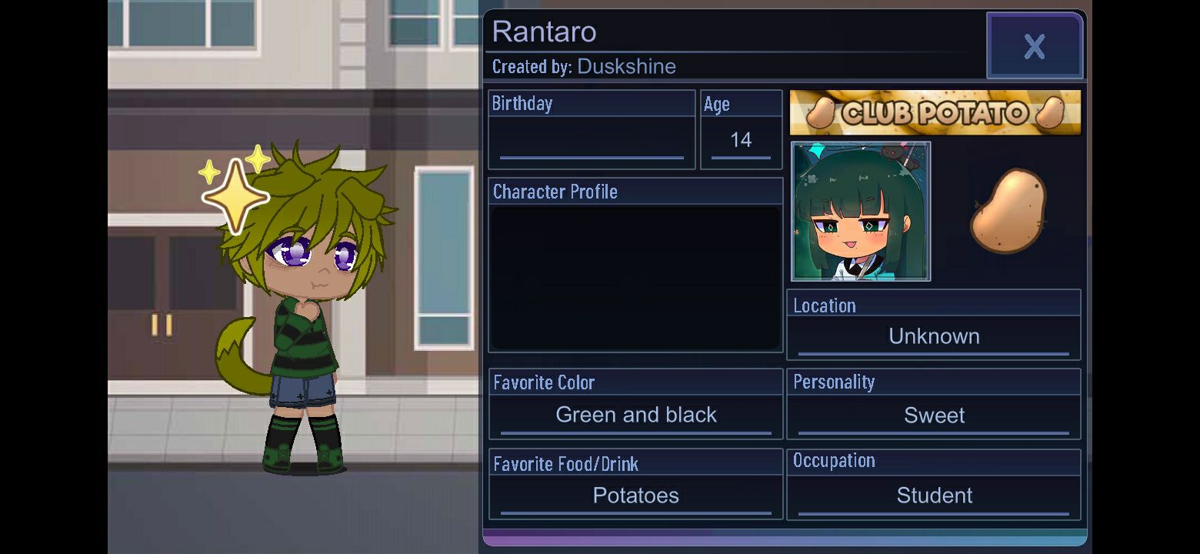Change Occupation Student field
Viewport: 1200px width, 554px height.
click(934, 496)
